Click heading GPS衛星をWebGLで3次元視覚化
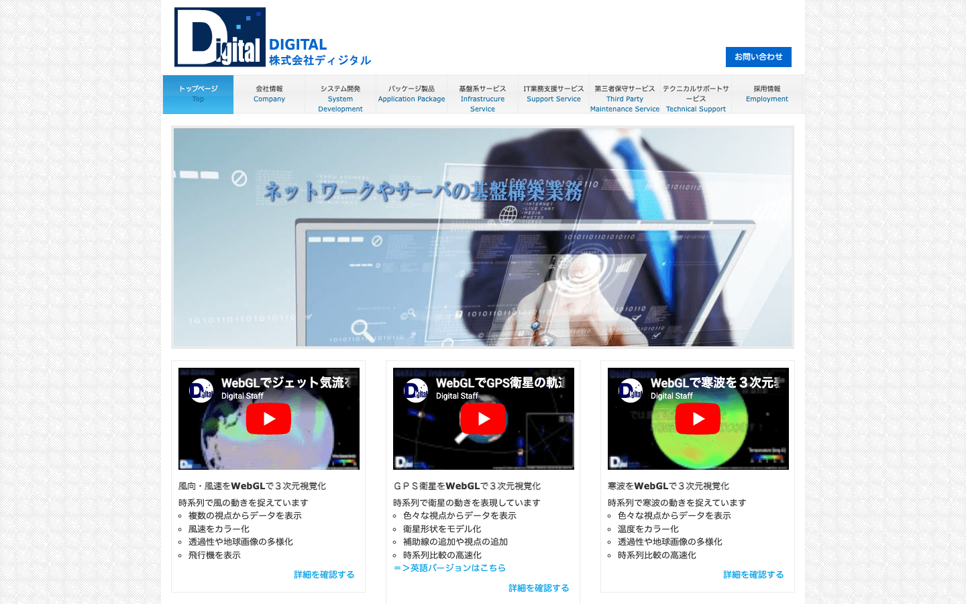Image resolution: width=966 pixels, height=604 pixels. (467, 486)
